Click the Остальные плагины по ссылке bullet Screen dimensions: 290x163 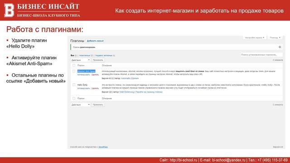coord(36,78)
